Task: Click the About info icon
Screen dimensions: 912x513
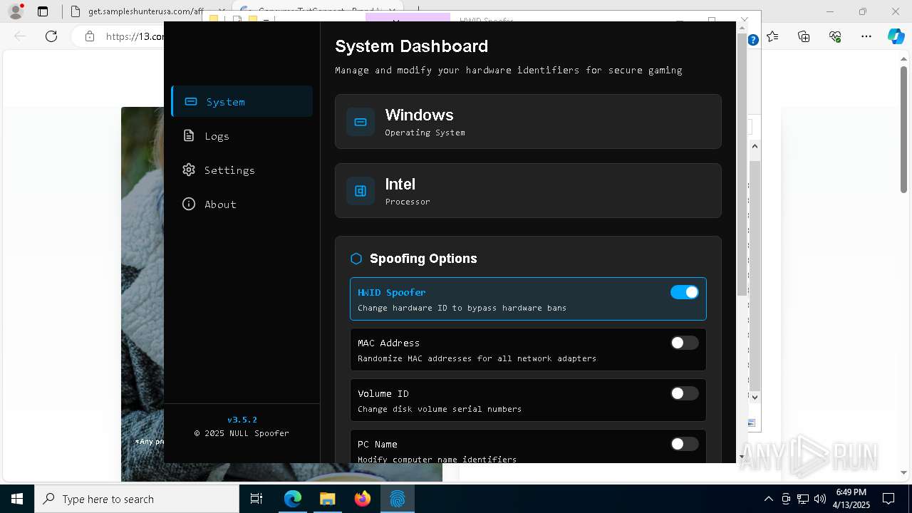Action: point(189,204)
